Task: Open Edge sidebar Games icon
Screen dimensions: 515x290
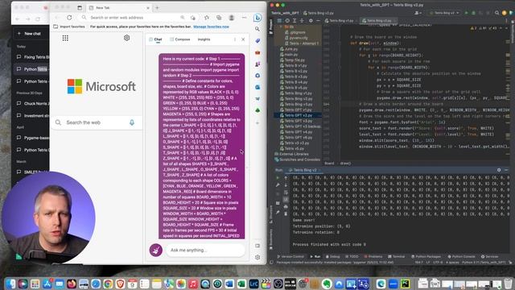Action: point(257,64)
